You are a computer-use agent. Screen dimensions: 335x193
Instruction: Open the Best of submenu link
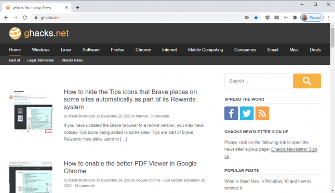pyautogui.click(x=15, y=60)
